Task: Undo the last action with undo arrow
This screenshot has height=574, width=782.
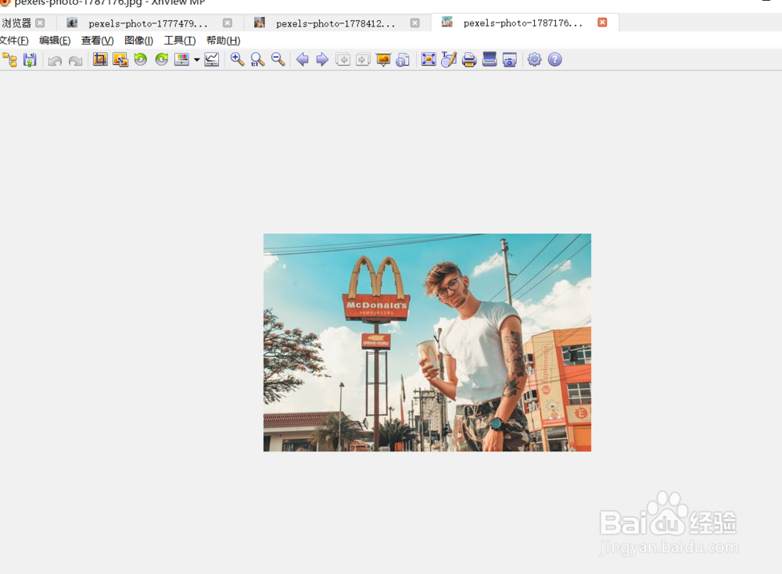Action: tap(55, 60)
